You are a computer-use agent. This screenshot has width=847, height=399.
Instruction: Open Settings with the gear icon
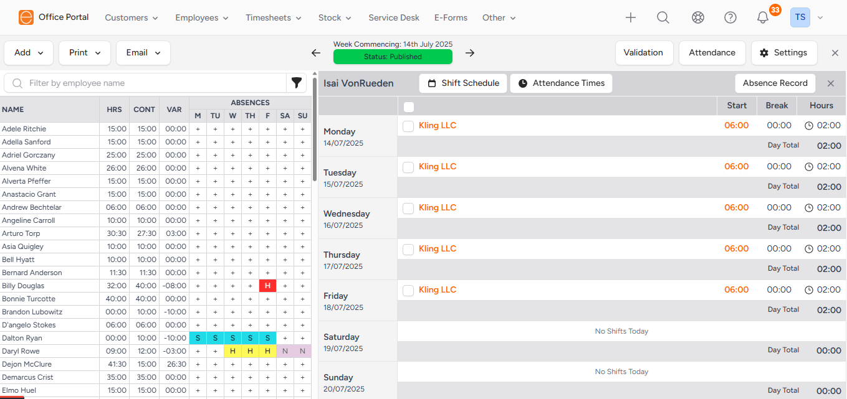[x=763, y=53]
